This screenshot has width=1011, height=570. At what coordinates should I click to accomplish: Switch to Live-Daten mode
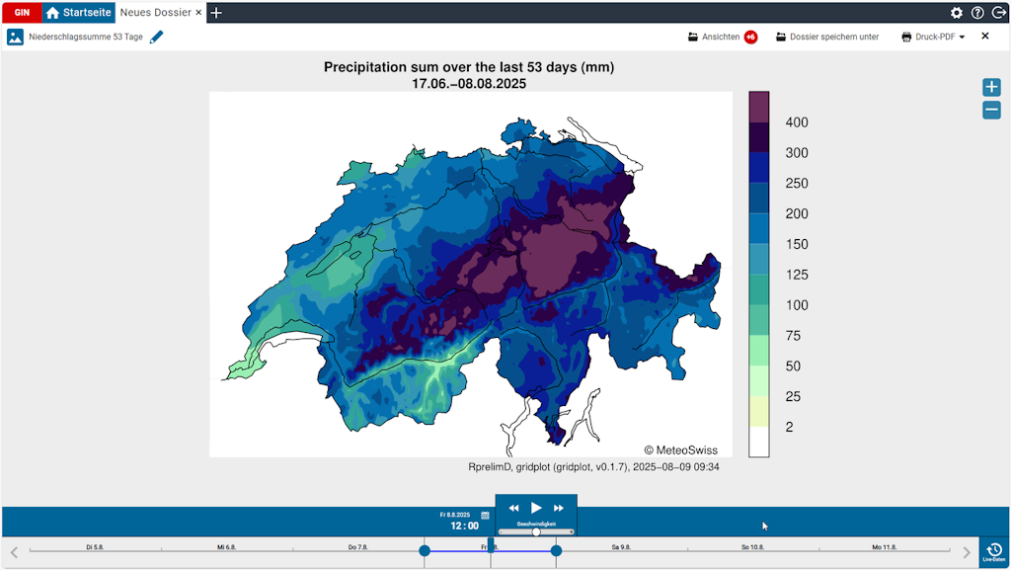(993, 552)
